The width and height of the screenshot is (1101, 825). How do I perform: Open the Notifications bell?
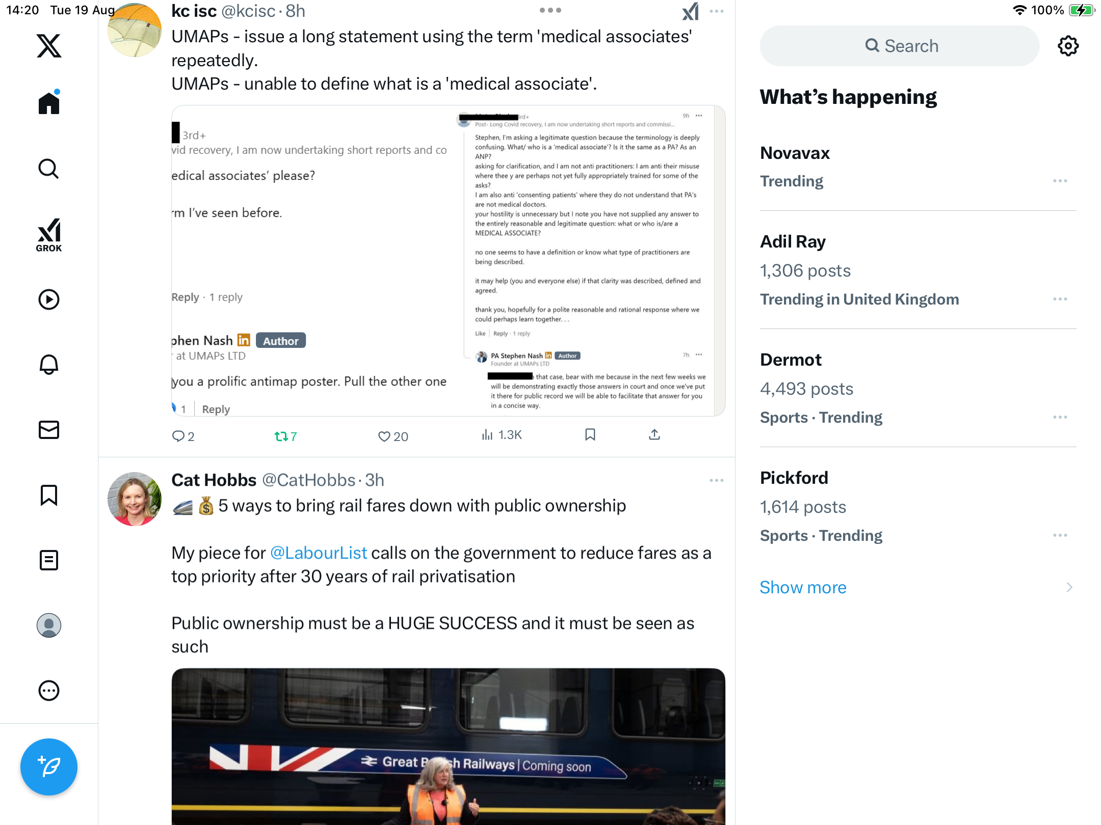click(49, 365)
